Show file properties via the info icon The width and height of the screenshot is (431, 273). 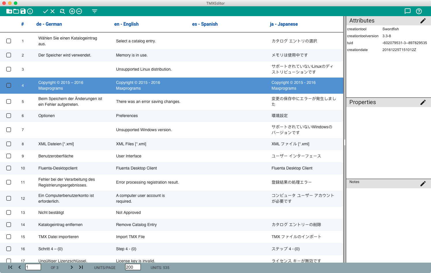(30, 11)
